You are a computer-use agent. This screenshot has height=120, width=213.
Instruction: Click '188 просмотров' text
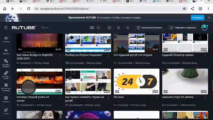(74, 63)
